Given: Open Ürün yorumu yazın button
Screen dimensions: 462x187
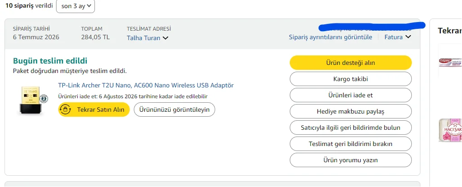Looking at the screenshot, I should [x=351, y=160].
